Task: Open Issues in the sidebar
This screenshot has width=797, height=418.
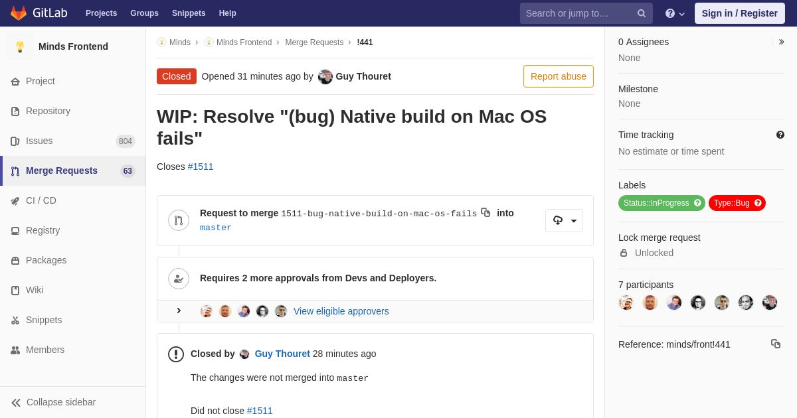Action: [x=73, y=141]
